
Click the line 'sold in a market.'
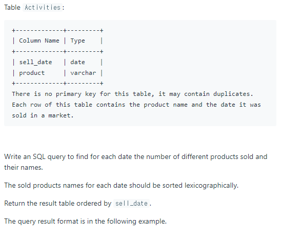pos(43,115)
